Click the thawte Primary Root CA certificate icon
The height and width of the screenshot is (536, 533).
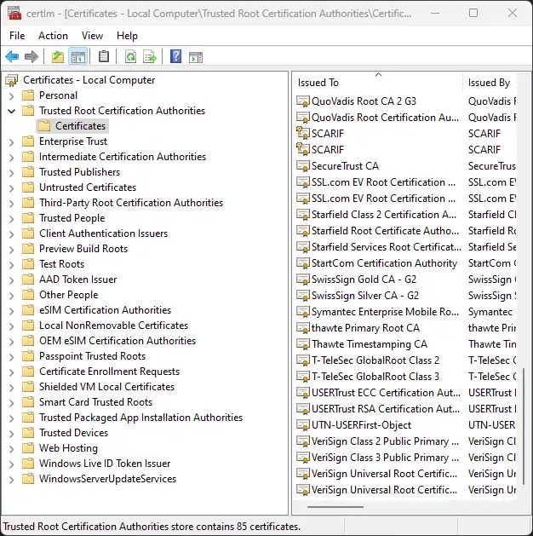[303, 328]
